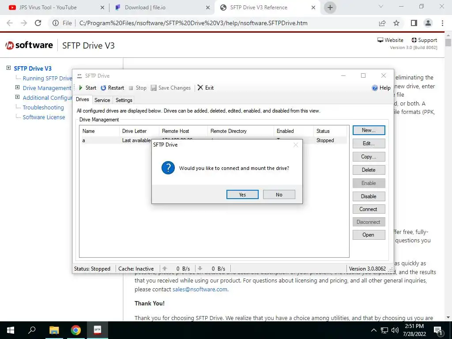
Task: Show hidden system tray icons
Action: click(373, 330)
